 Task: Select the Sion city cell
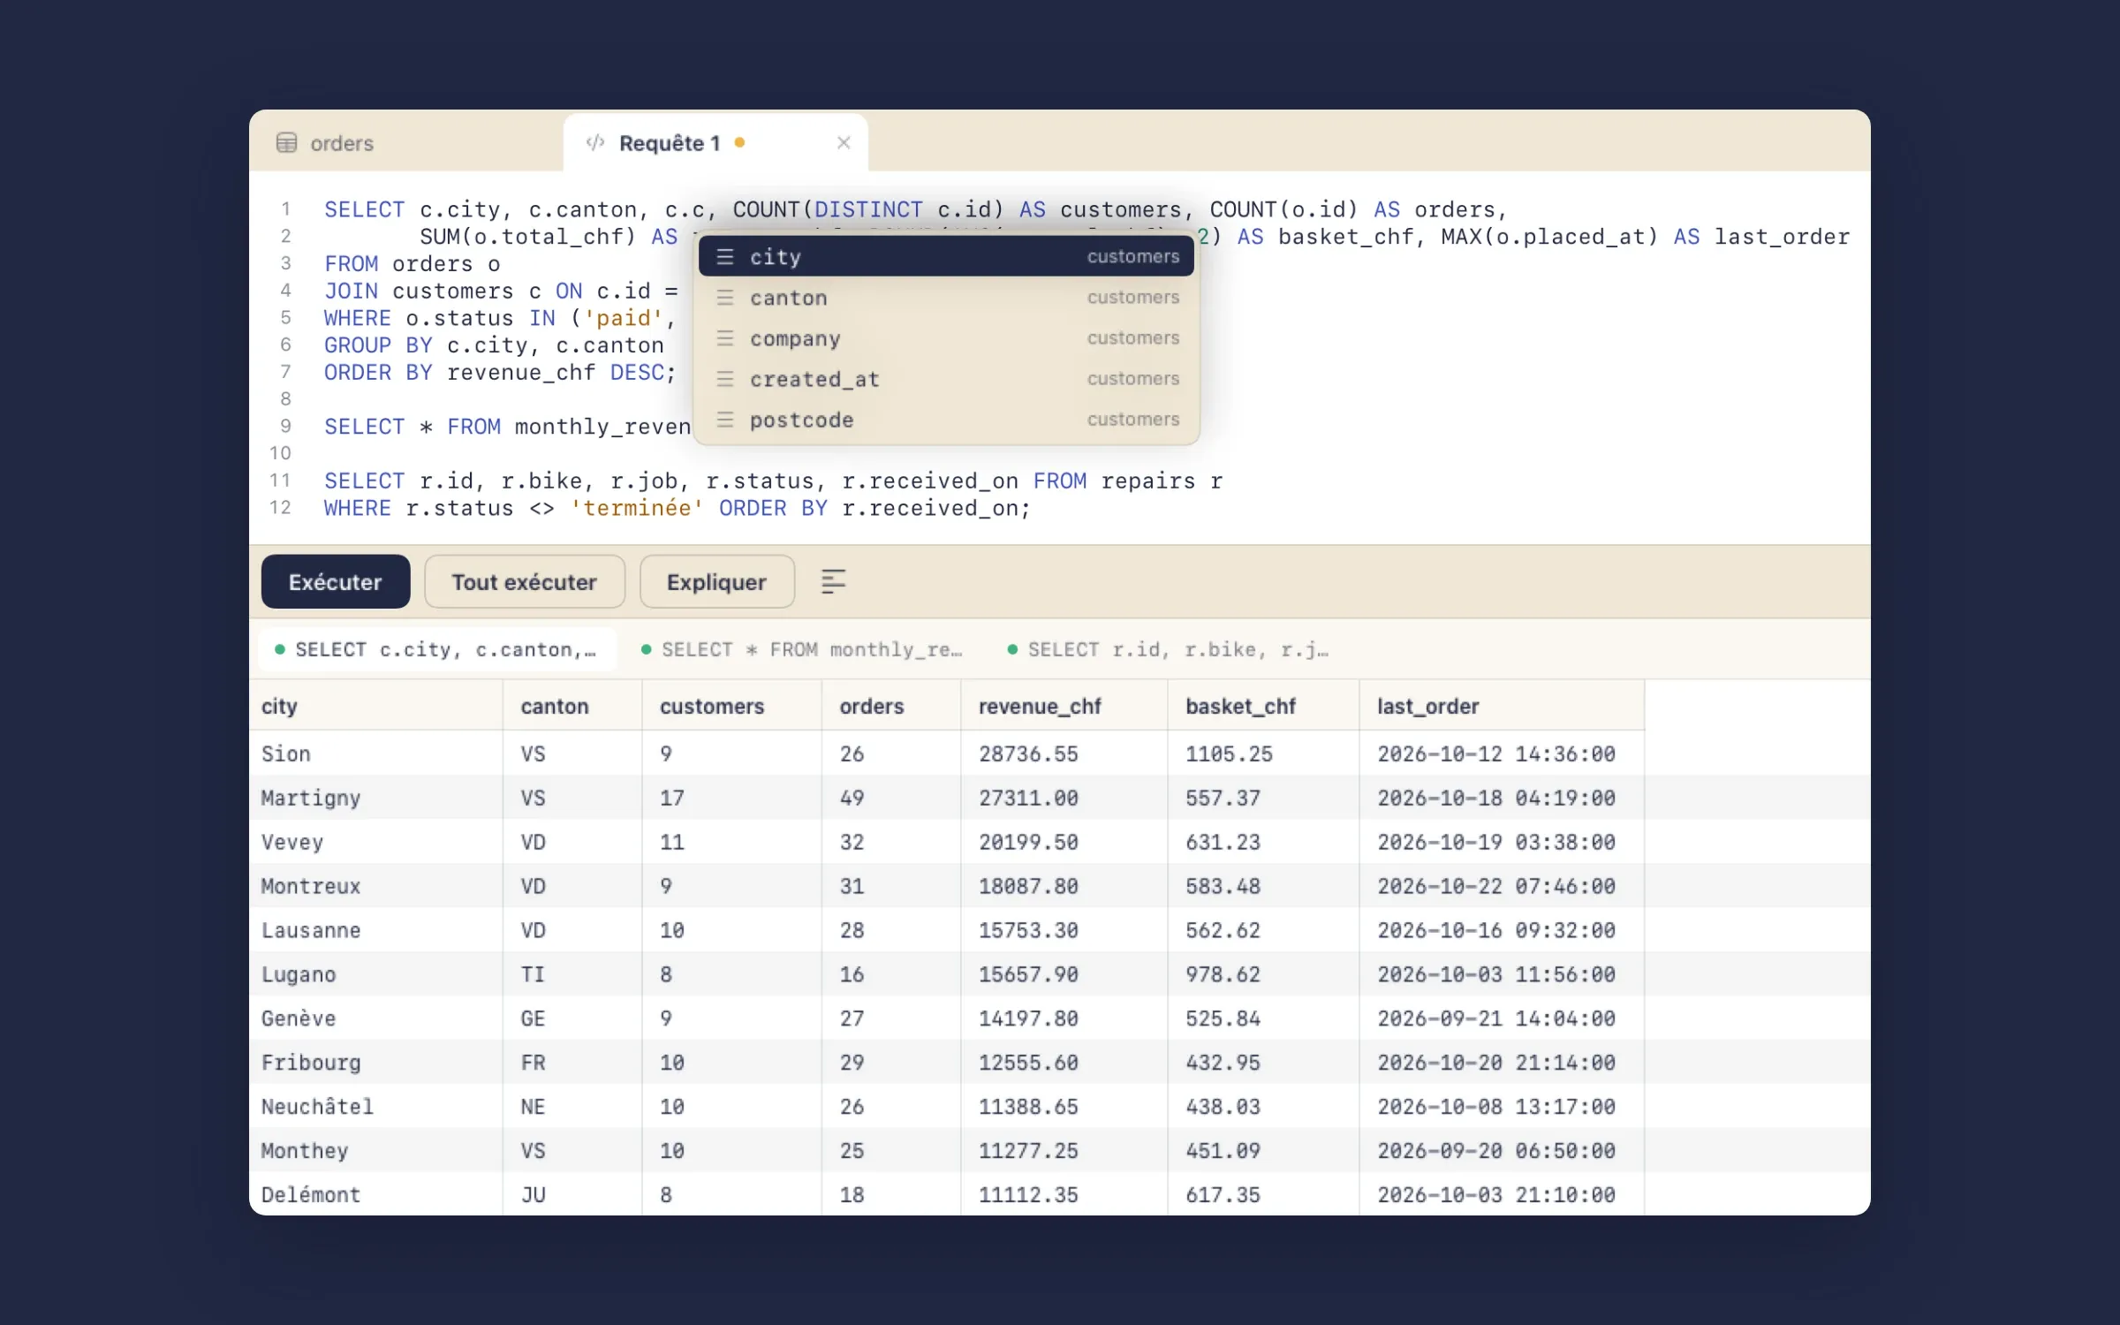coord(376,753)
